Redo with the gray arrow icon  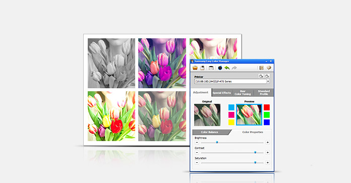234,68
